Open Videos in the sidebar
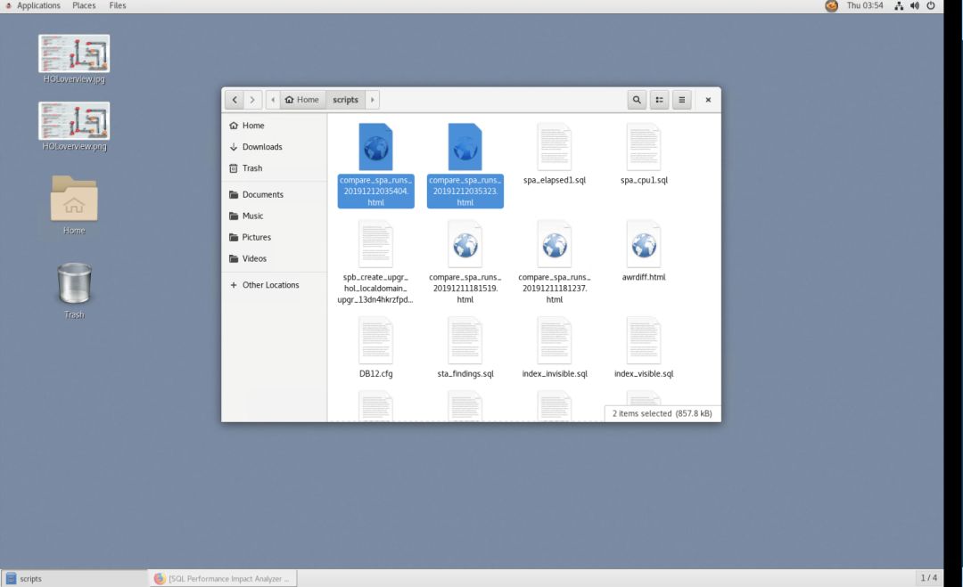Image resolution: width=963 pixels, height=587 pixels. click(x=274, y=259)
